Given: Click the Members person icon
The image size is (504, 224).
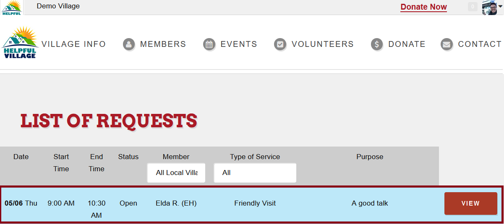Looking at the screenshot, I should (x=129, y=44).
